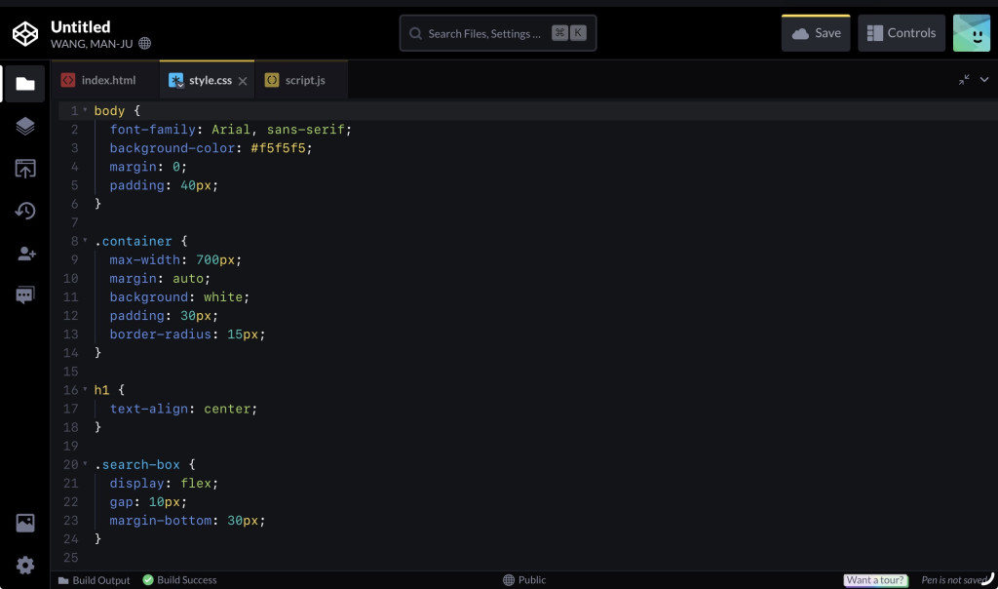Open the stacked layers sidebar panel
Image resolution: width=998 pixels, height=589 pixels.
tap(24, 126)
